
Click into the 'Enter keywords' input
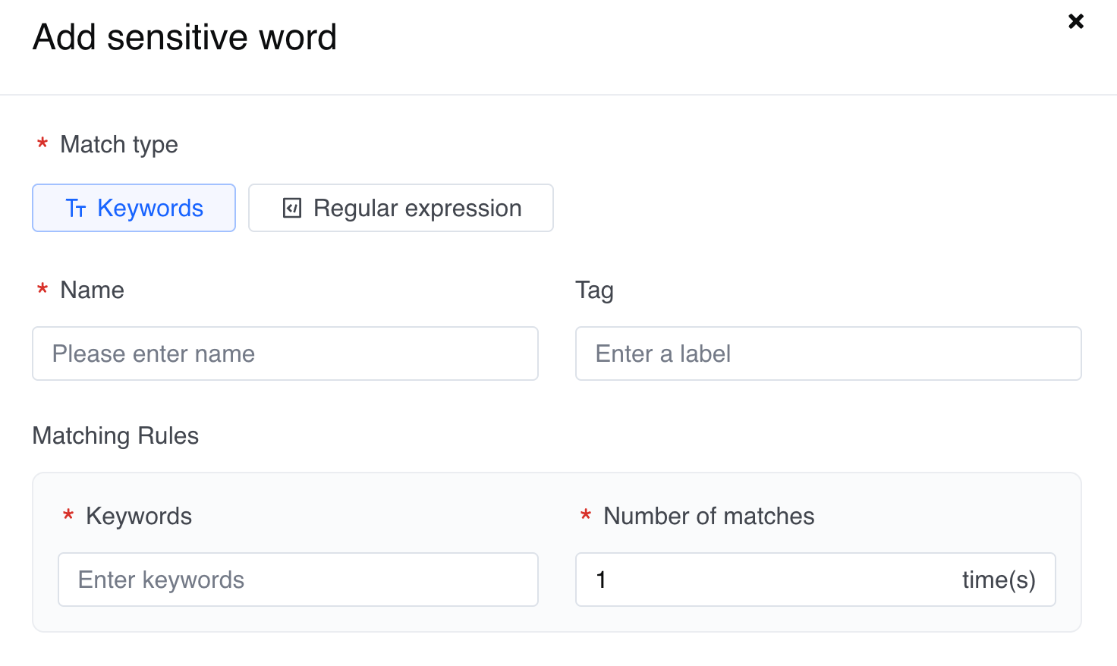[297, 580]
